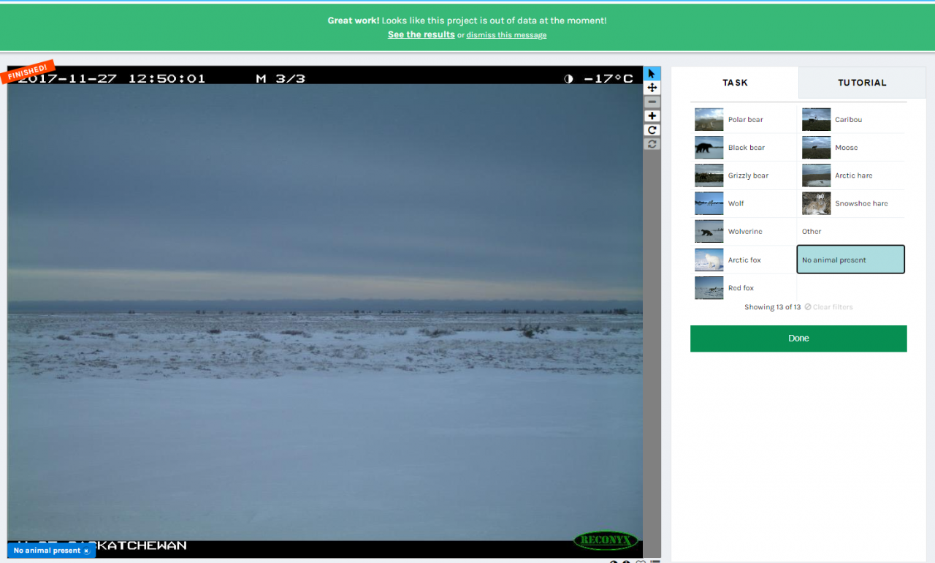Choose Wolverine species
Screen dimensions: 935x563
point(744,231)
